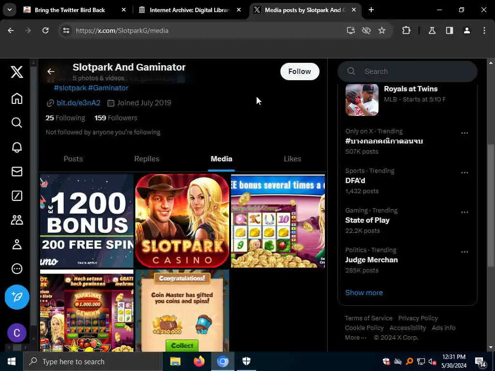Click the install app icon in address bar
The image size is (495, 371).
[x=351, y=30]
